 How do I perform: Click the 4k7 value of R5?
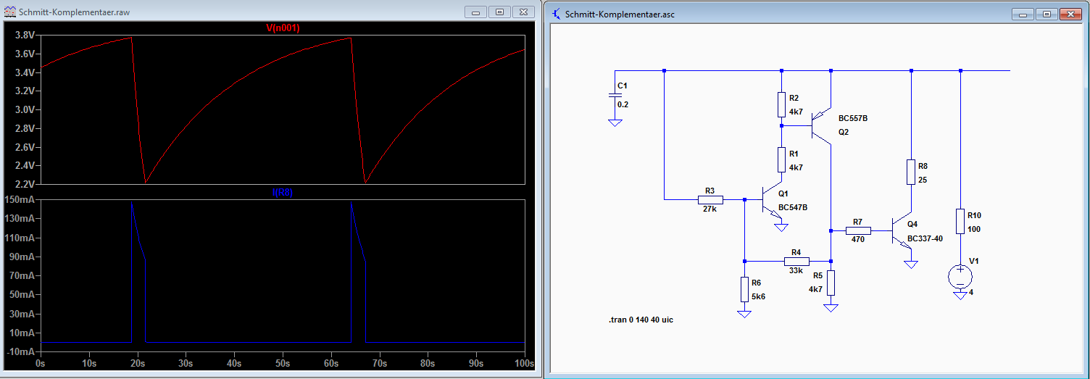point(816,289)
